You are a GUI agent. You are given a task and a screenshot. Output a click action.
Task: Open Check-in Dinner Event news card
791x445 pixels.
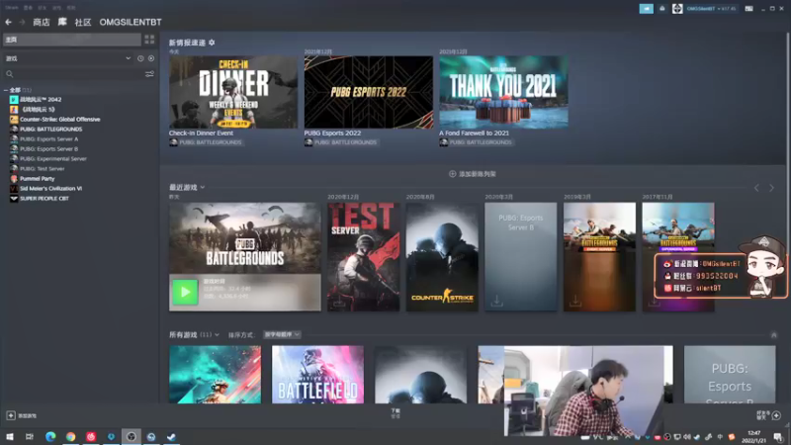(x=233, y=92)
